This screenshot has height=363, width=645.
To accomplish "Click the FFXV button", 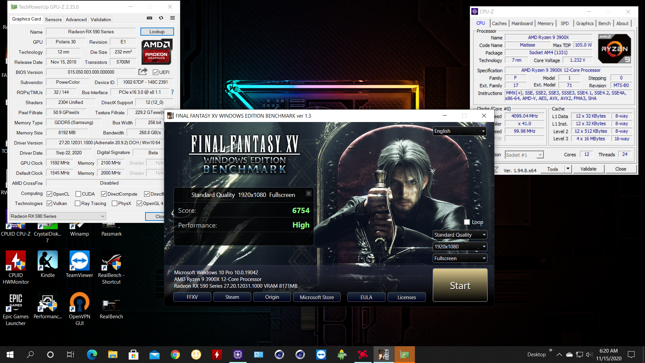I will coord(192,297).
